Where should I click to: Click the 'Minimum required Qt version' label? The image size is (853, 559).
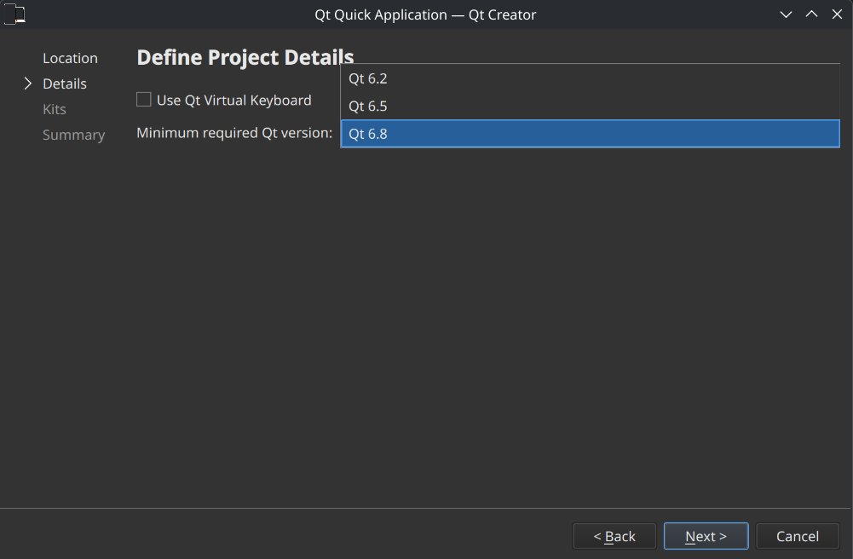(x=234, y=133)
